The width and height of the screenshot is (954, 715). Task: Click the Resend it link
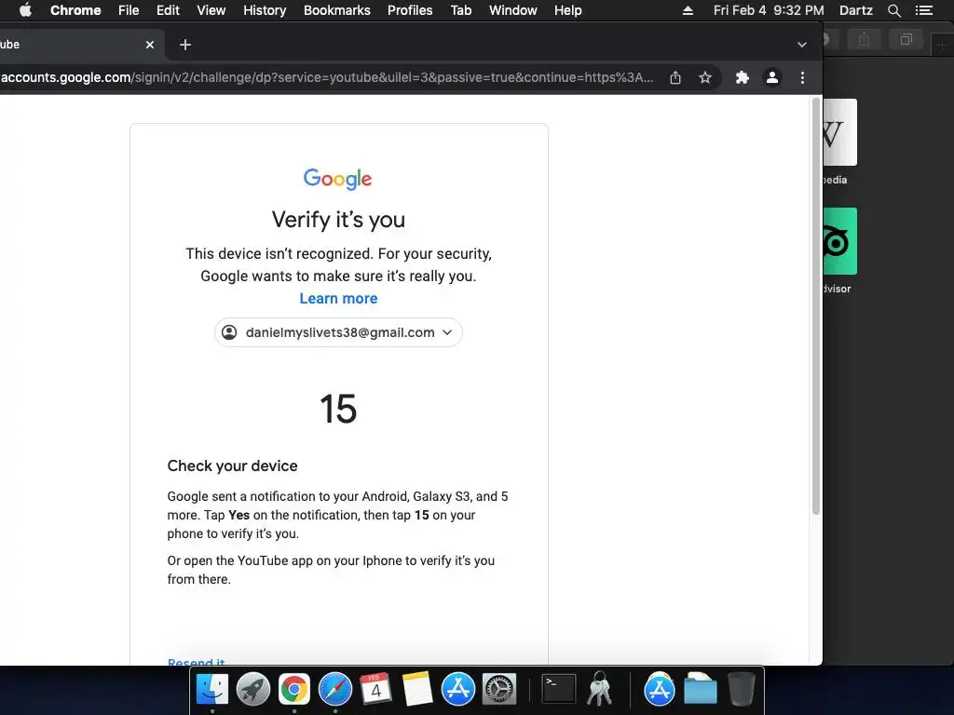(196, 662)
